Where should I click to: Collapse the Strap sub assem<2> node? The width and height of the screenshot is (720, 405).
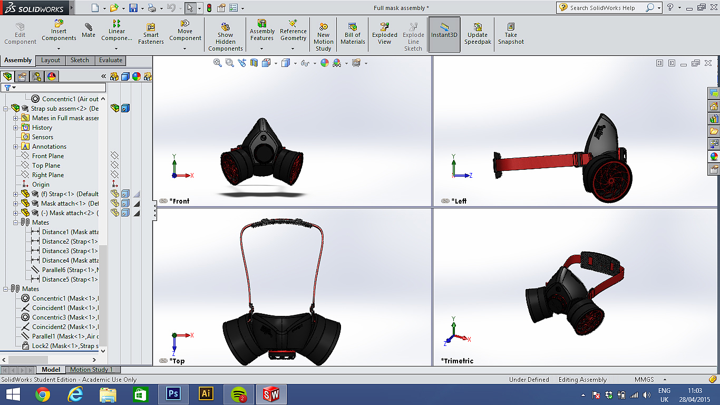[x=6, y=109]
